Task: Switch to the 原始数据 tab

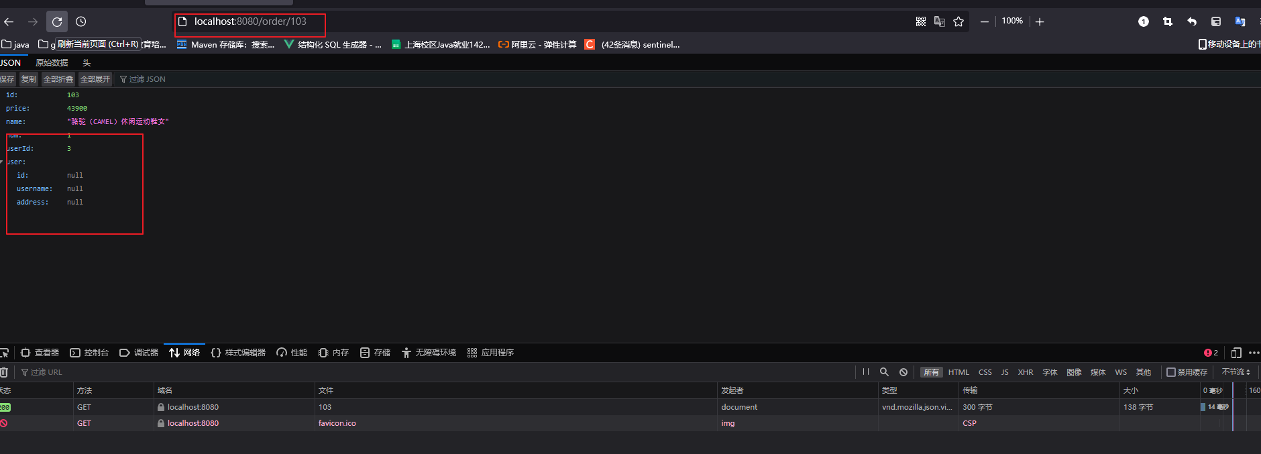Action: 52,62
